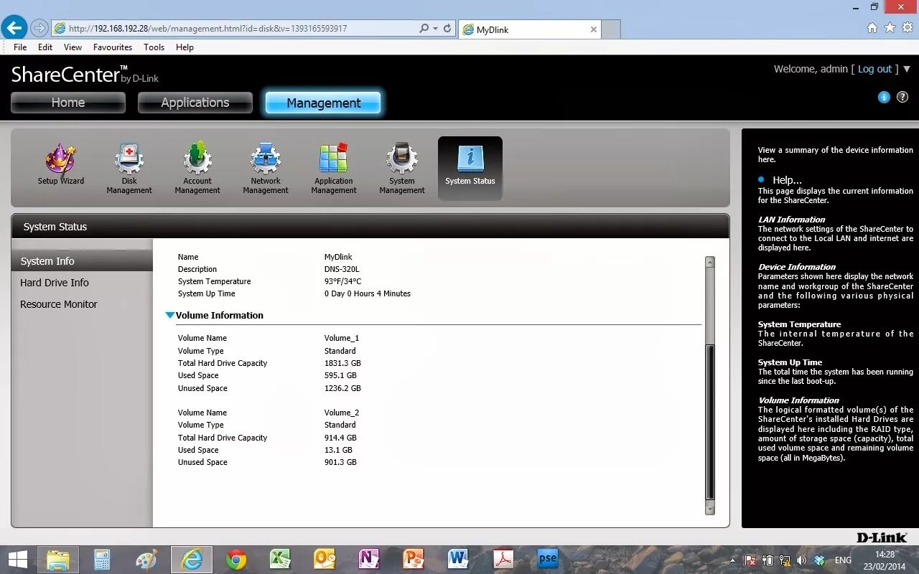Switch to the Home tab
This screenshot has width=919, height=574.
[x=68, y=103]
